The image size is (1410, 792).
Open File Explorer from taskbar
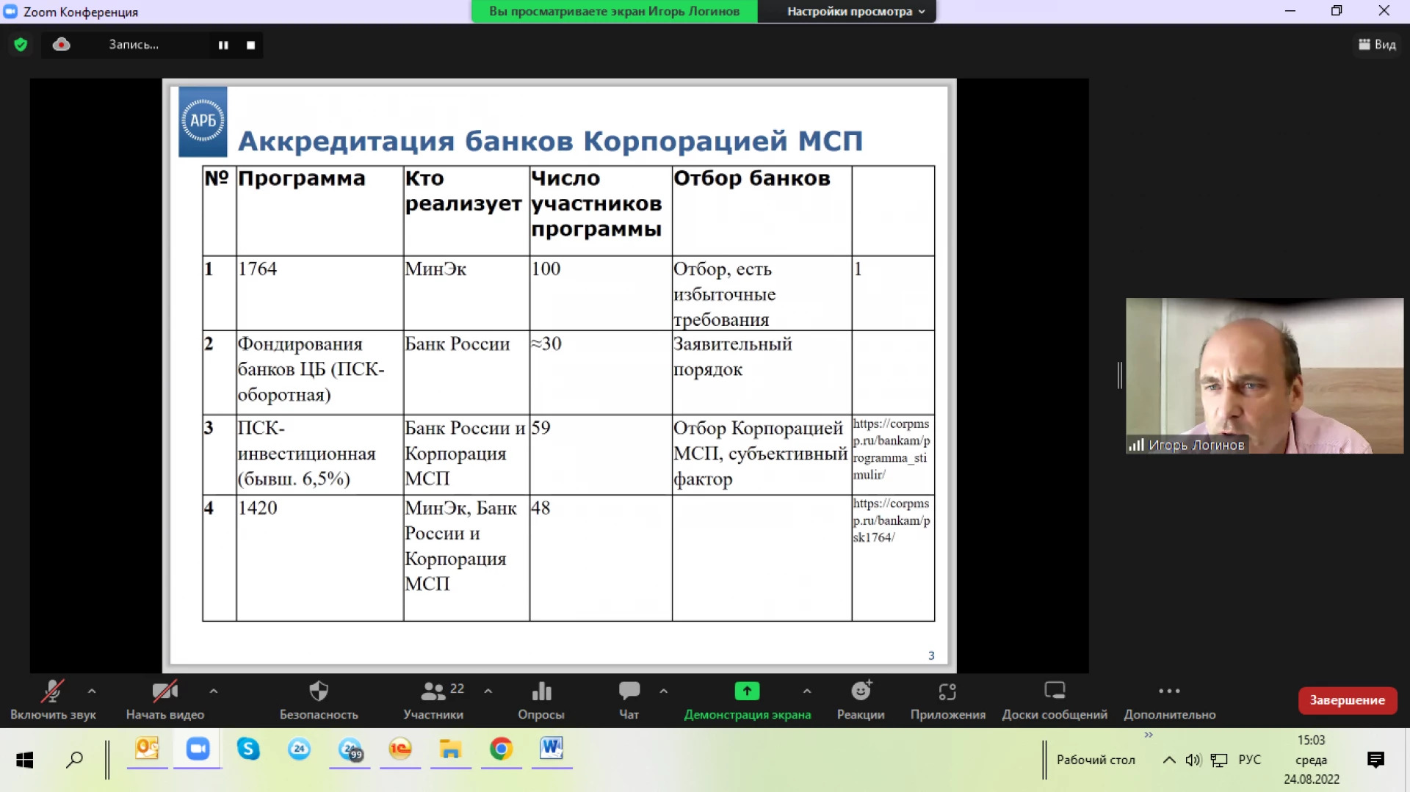(451, 749)
